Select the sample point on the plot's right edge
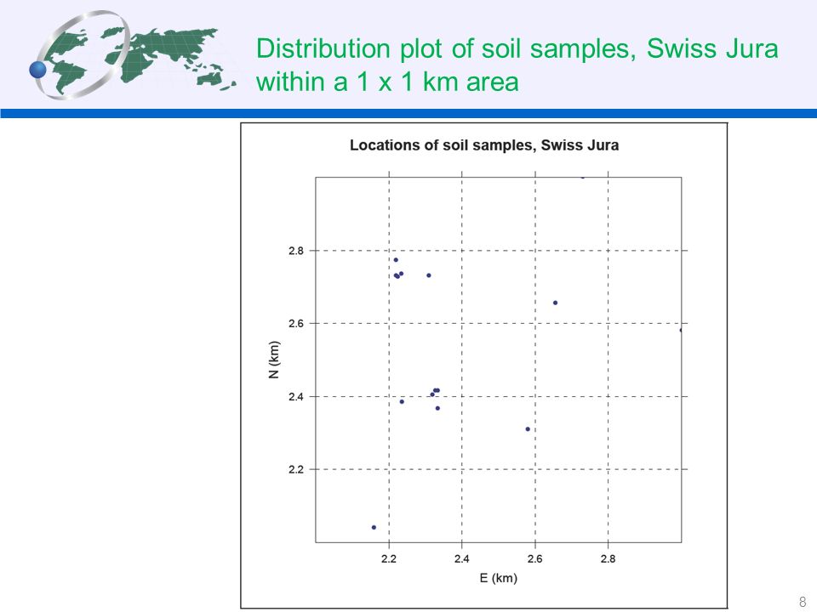 681,330
